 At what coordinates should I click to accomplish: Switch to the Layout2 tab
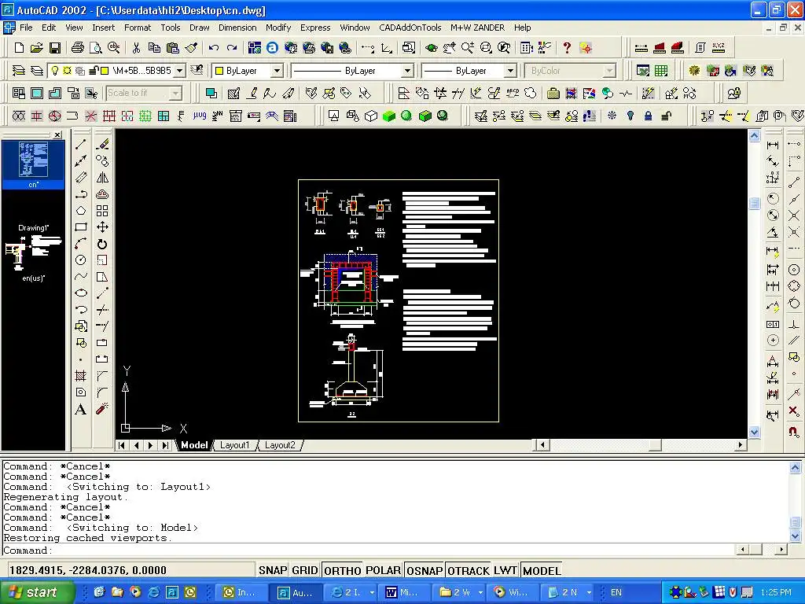coord(280,445)
